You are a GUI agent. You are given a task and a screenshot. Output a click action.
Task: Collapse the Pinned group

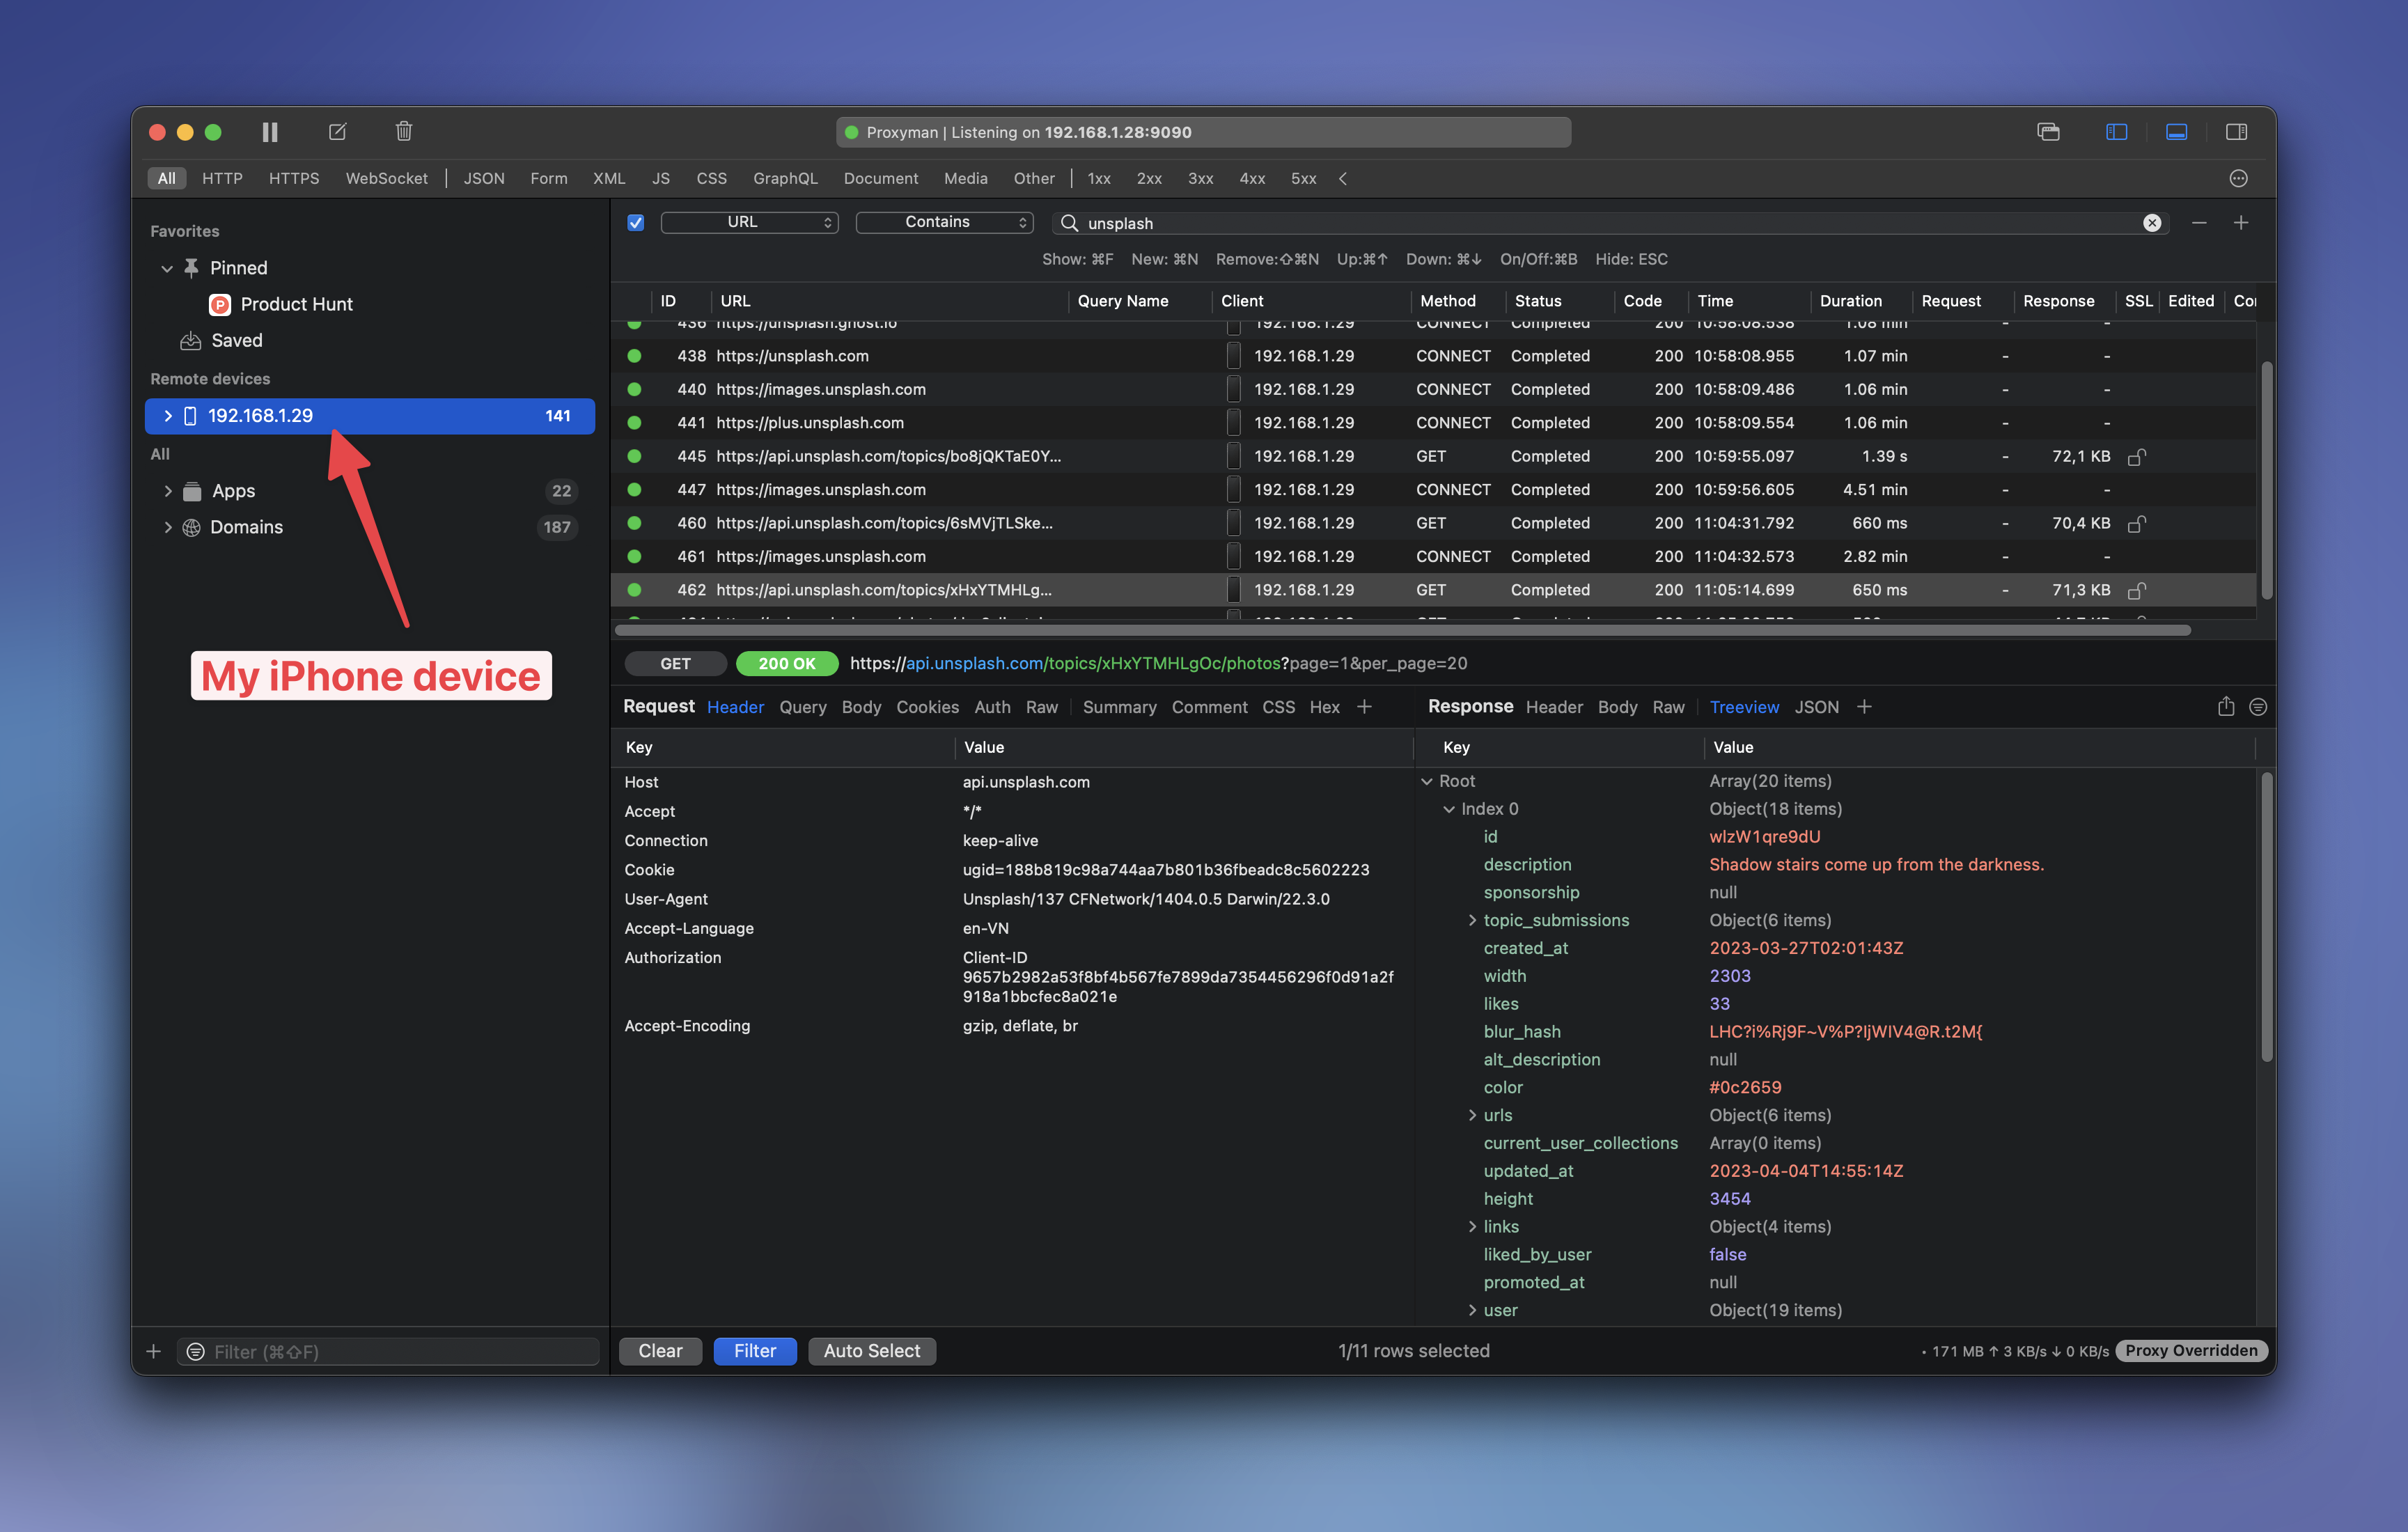167,268
